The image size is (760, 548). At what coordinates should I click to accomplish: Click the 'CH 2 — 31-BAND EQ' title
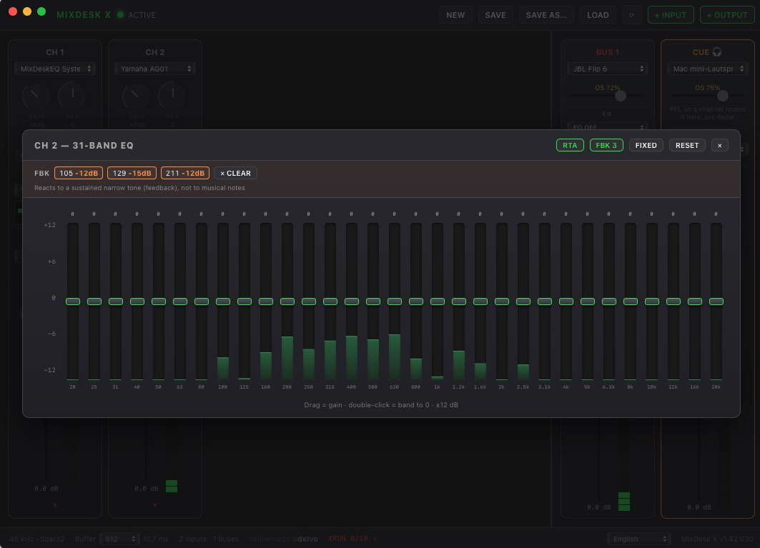[84, 145]
